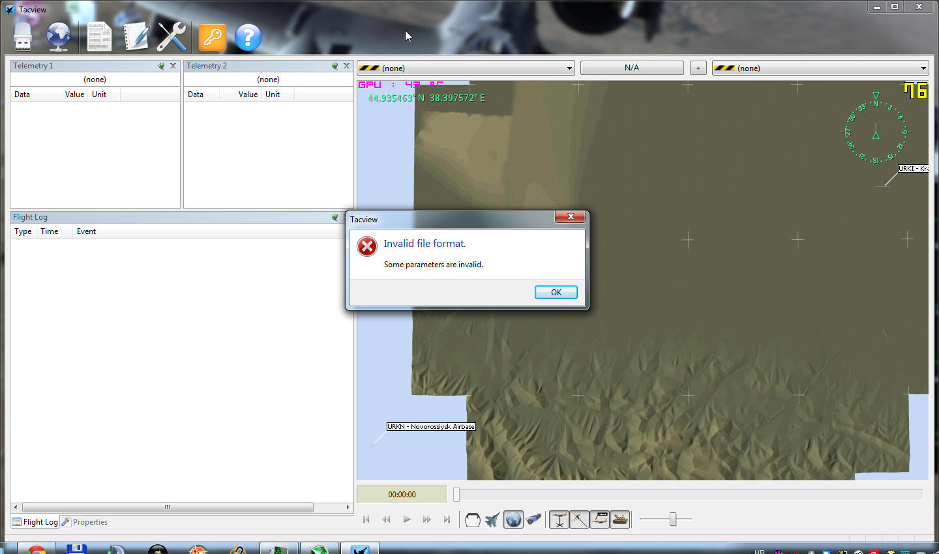
Task: Click the USB device icon in toolbar
Action: (23, 37)
